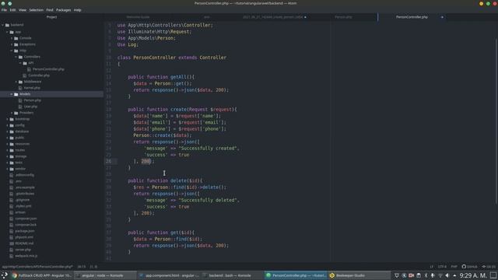Open PersonController.php file icon in tree
The width and height of the screenshot is (498, 280).
coord(29,69)
